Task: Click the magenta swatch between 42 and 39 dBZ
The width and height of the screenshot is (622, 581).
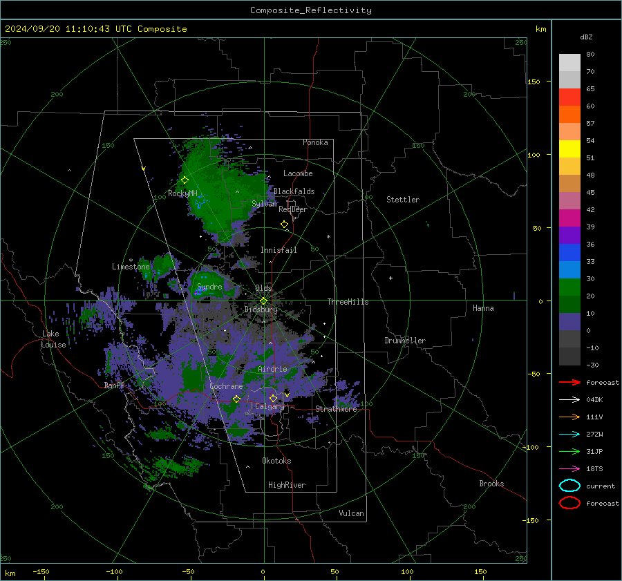Action: [569, 218]
